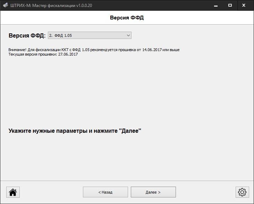Click the 'Текущая версия прошивки: 27.06.2017' line
This screenshot has width=254, height=204.
(43, 54)
